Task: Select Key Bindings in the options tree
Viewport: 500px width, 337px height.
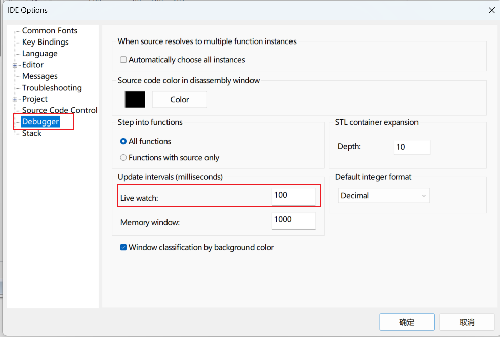Action: [46, 41]
